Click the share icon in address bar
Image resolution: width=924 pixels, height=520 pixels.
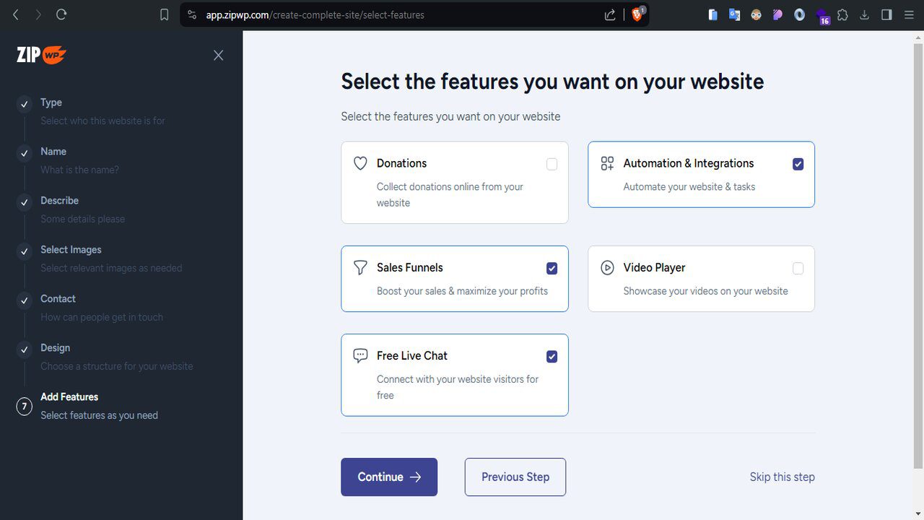(x=610, y=14)
